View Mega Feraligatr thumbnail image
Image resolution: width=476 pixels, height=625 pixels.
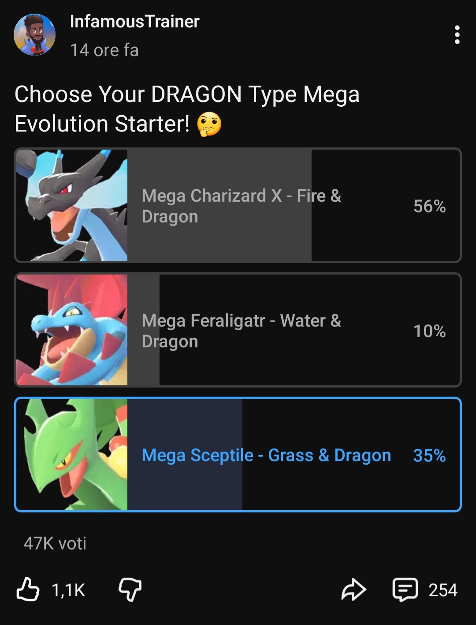pos(72,330)
